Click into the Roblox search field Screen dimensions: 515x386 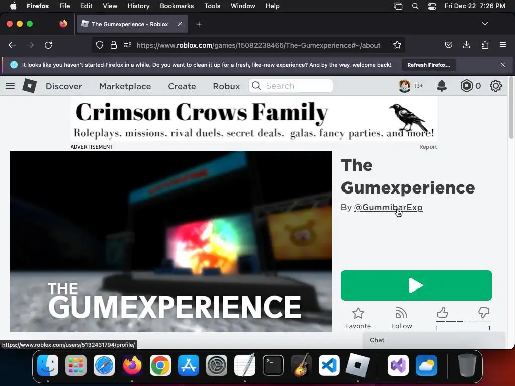[291, 86]
